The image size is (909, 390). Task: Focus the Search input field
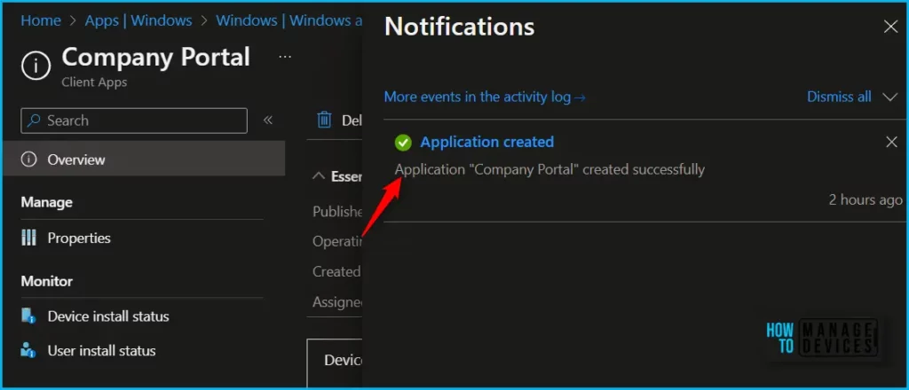point(134,121)
